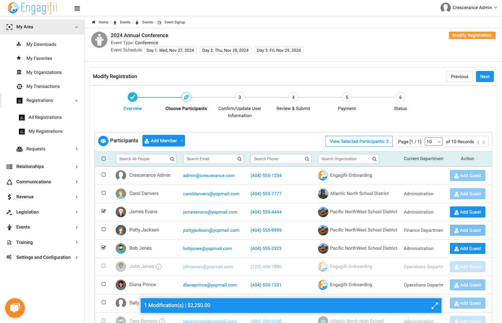502x323 pixels.
Task: Go to next records page arrow
Action: tap(484, 142)
